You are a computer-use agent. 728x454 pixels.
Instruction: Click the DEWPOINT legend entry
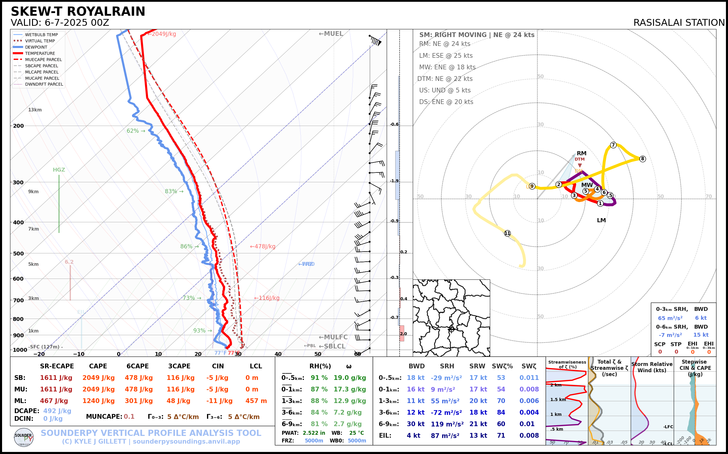coord(36,47)
